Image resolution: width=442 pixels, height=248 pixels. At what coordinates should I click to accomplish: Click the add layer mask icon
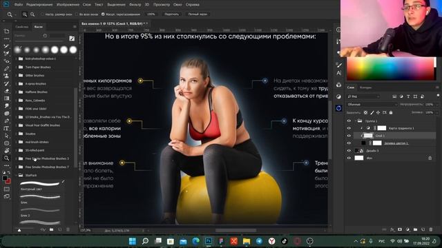[400, 229]
